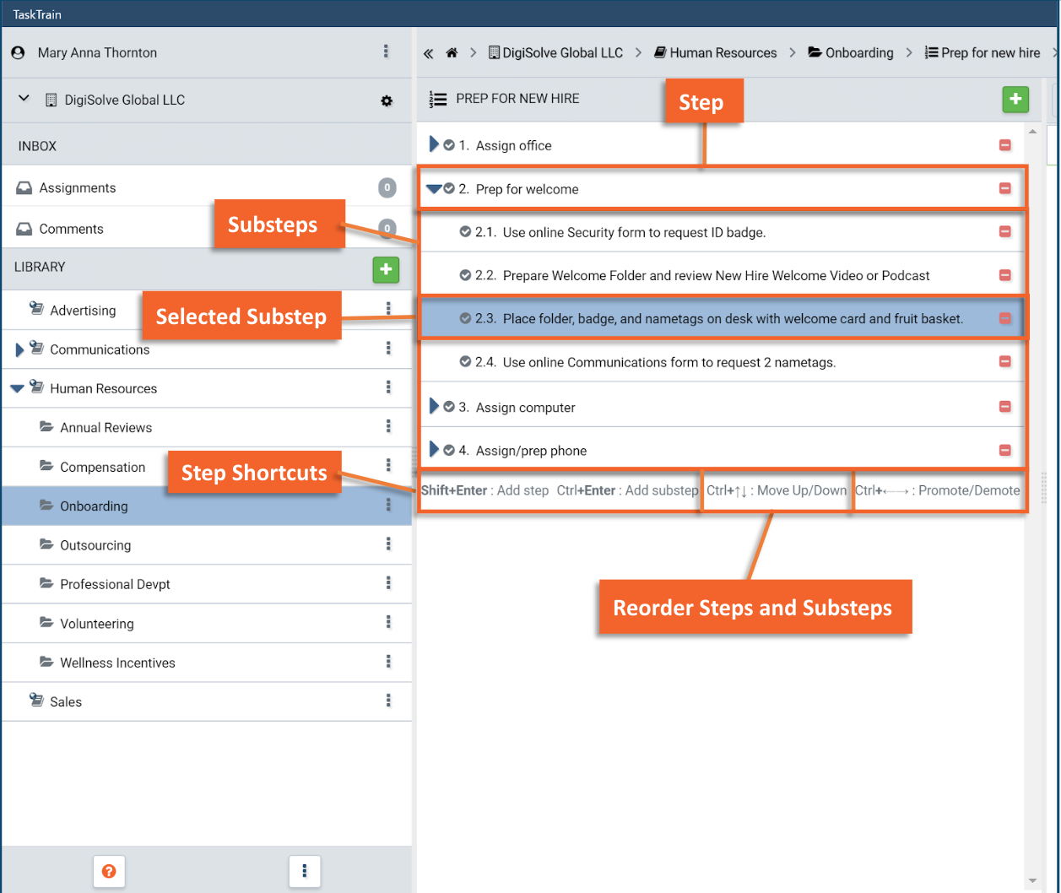Add a new library item with green plus
Image resolution: width=1061 pixels, height=893 pixels.
click(x=386, y=270)
